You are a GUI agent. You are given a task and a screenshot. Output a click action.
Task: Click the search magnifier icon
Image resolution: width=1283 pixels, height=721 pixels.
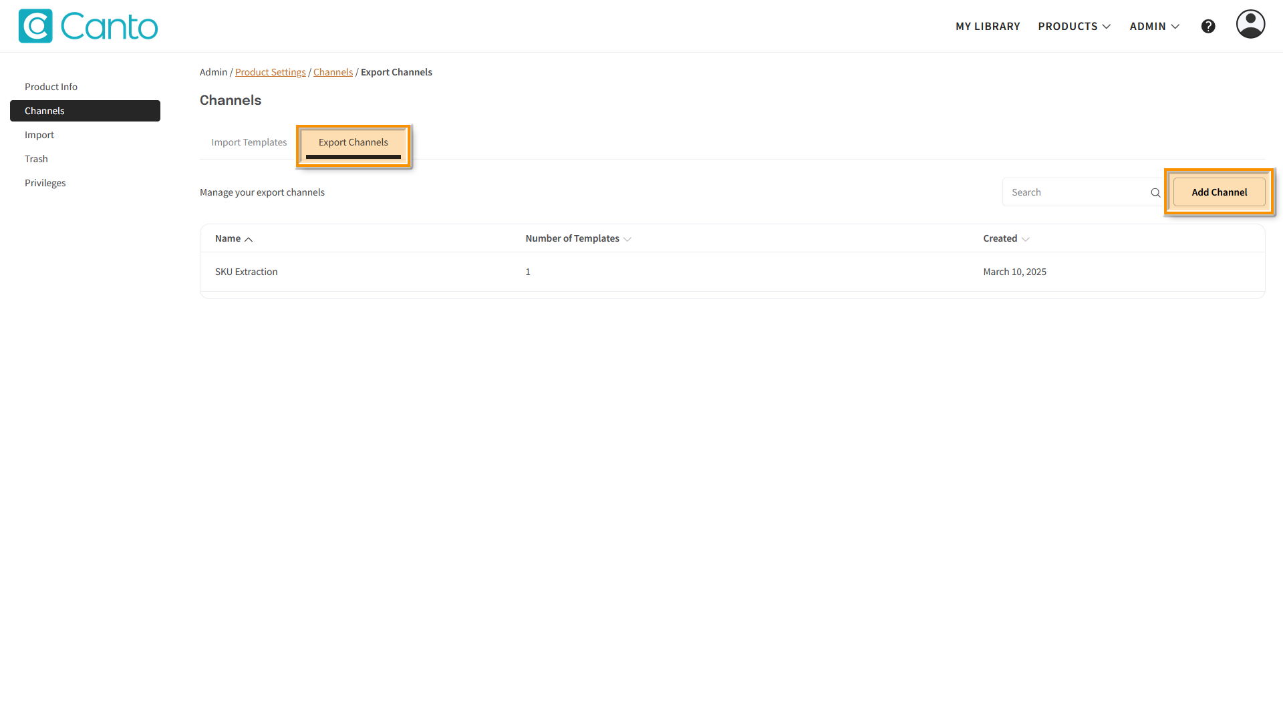coord(1155,193)
